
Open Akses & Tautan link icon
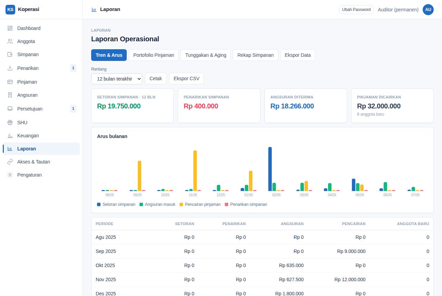[10, 162]
